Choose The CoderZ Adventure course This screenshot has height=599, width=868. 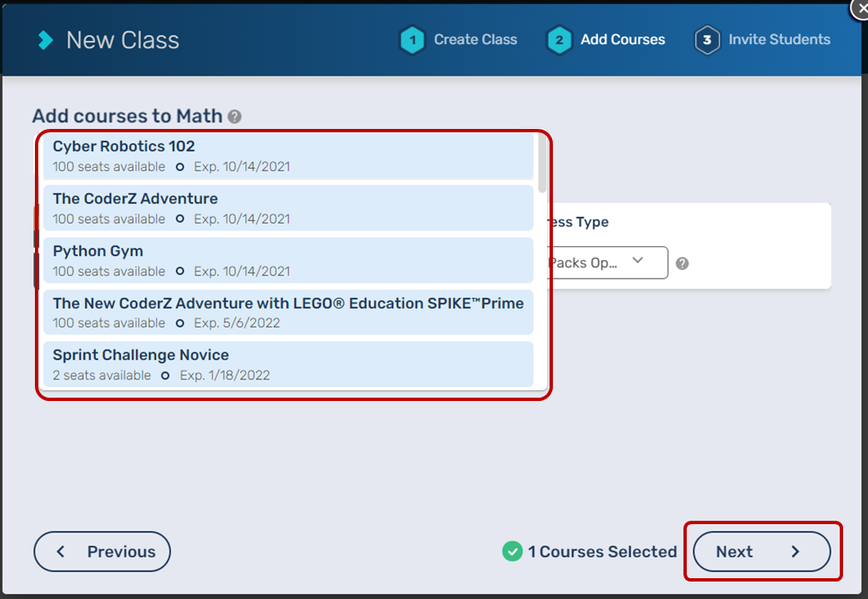point(289,208)
